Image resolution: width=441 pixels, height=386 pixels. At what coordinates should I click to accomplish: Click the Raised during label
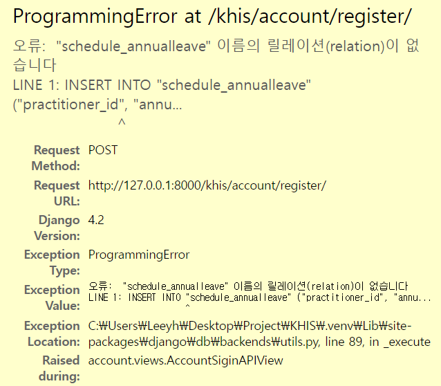(59, 368)
